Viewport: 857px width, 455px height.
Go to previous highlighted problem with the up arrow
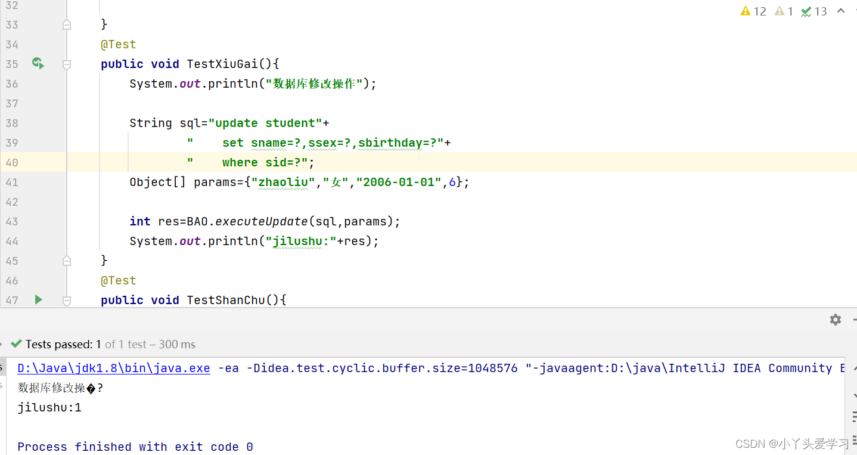coord(841,11)
